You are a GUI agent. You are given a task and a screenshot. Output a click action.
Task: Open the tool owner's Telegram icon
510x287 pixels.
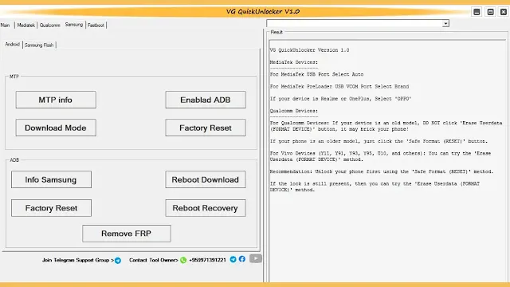click(x=233, y=259)
